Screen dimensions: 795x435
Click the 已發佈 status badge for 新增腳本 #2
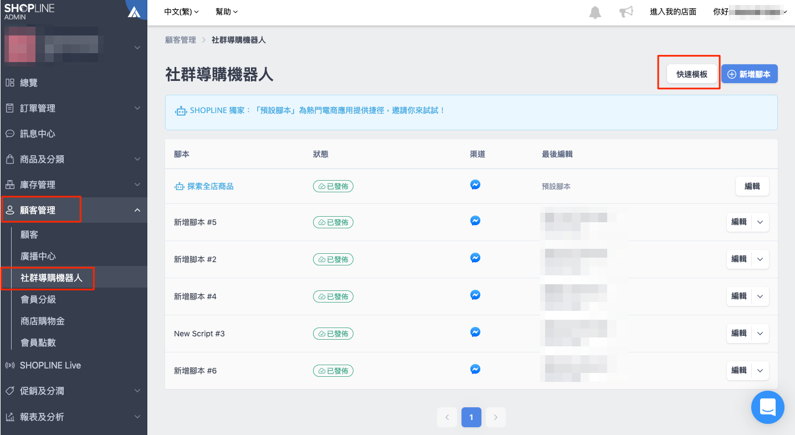pyautogui.click(x=333, y=259)
